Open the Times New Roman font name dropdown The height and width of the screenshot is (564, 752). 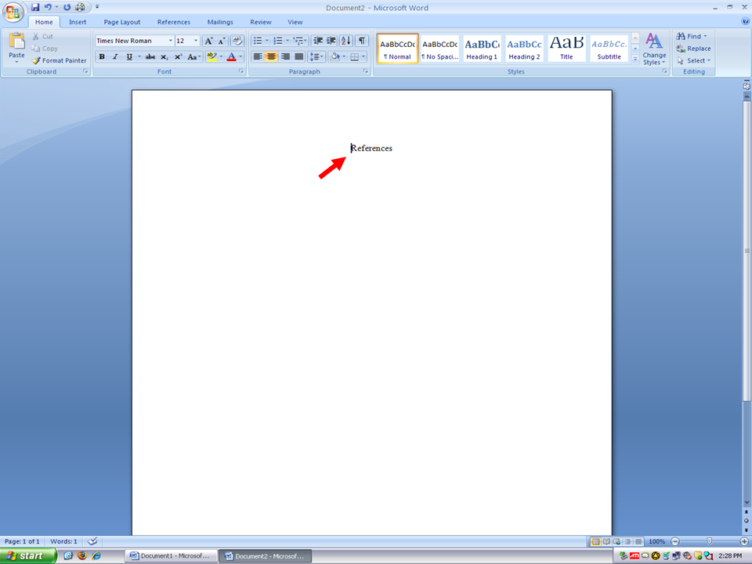(x=170, y=41)
